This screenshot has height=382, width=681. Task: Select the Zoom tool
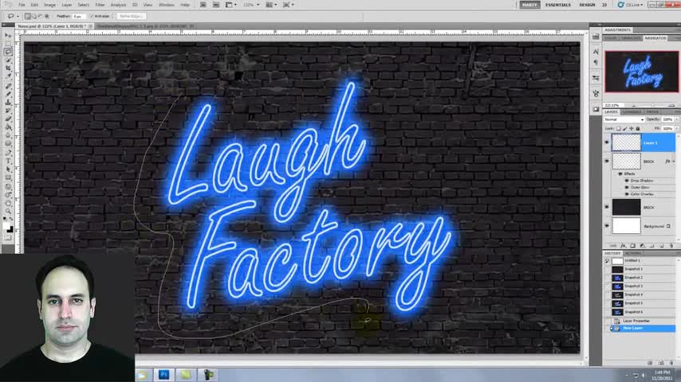click(x=8, y=211)
